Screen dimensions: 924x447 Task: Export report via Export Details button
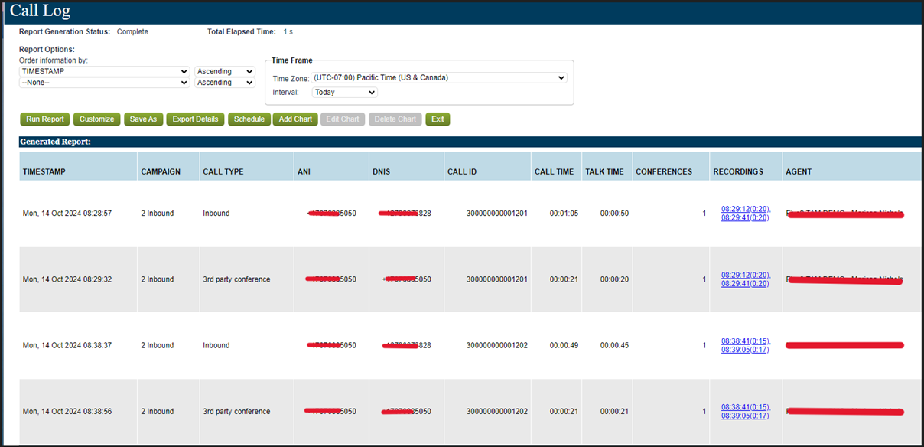(195, 119)
